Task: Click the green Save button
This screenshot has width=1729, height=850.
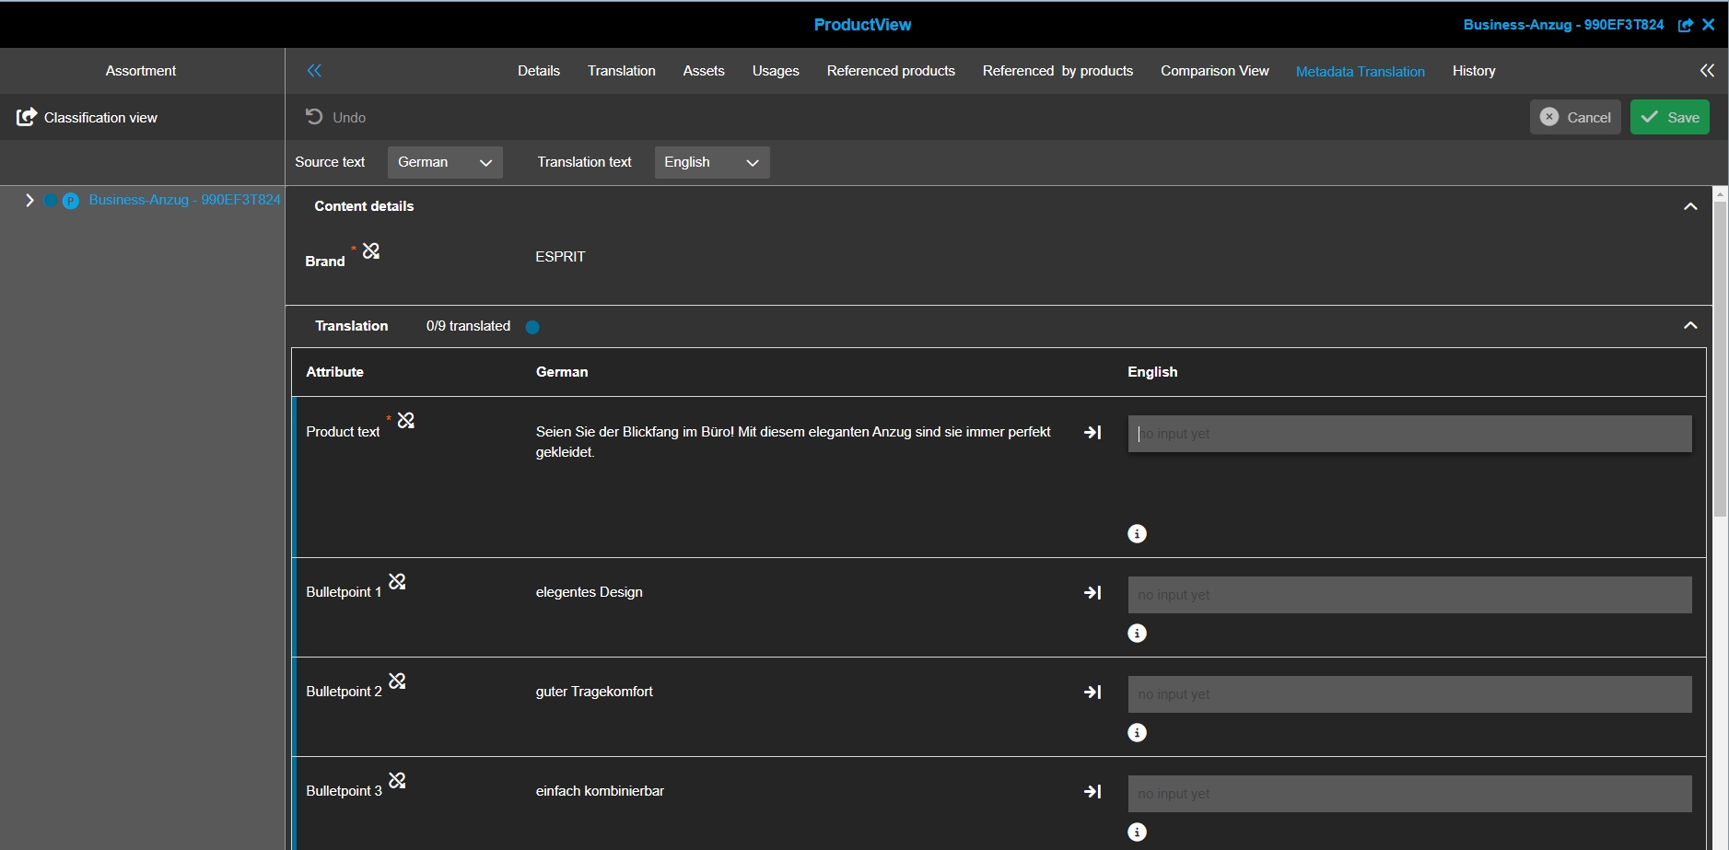Action: coord(1669,117)
